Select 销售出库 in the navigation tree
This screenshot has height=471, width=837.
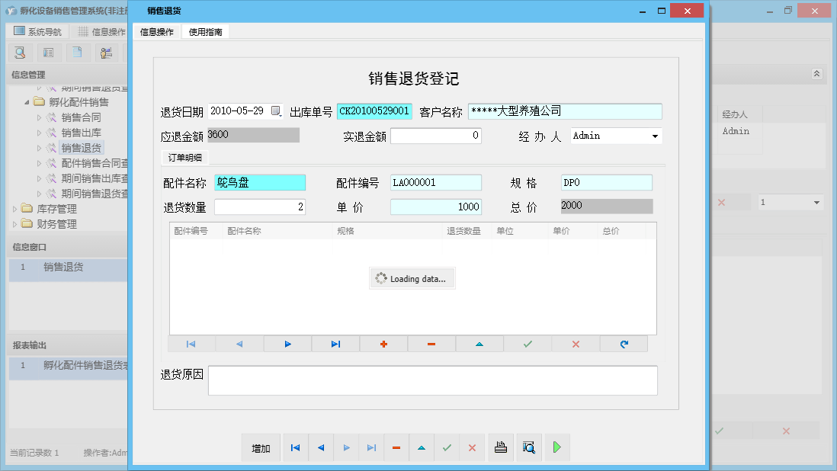(80, 132)
